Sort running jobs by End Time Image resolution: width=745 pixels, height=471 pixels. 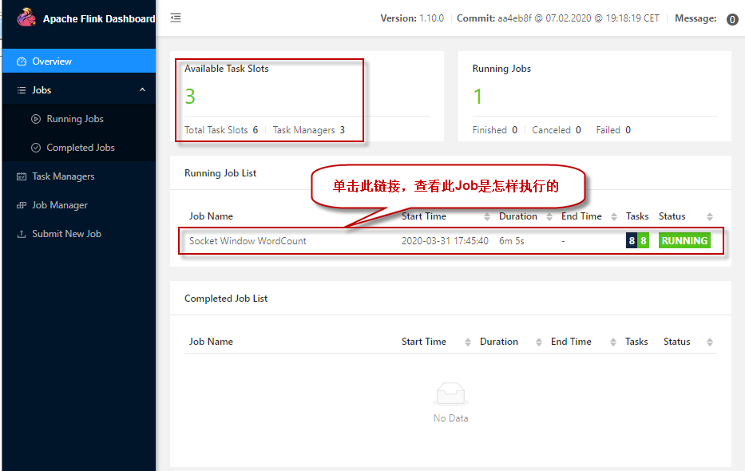(614, 217)
